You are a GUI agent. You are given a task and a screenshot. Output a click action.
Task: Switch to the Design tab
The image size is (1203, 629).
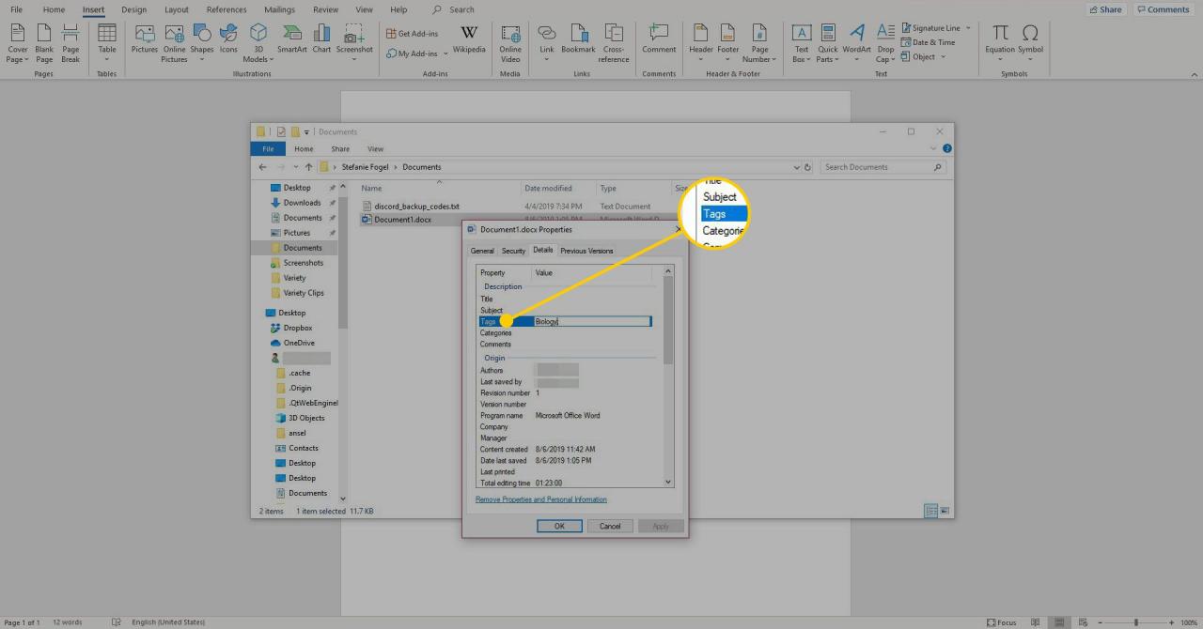coord(134,9)
